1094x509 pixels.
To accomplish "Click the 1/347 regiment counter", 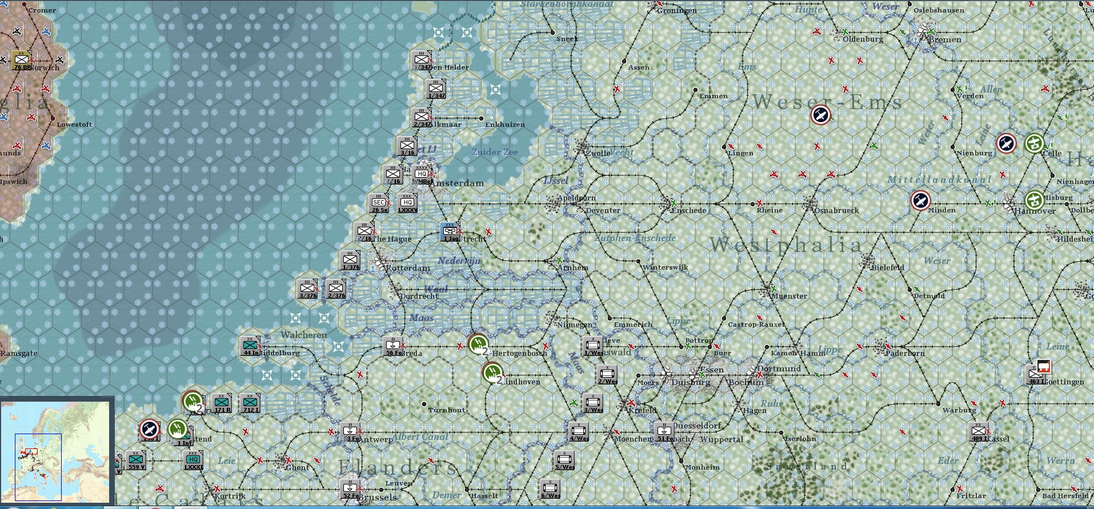I will 436,89.
